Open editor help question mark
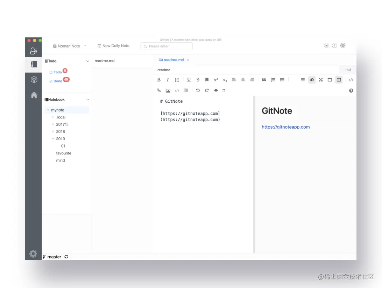This screenshot has height=288, width=382. pyautogui.click(x=351, y=91)
